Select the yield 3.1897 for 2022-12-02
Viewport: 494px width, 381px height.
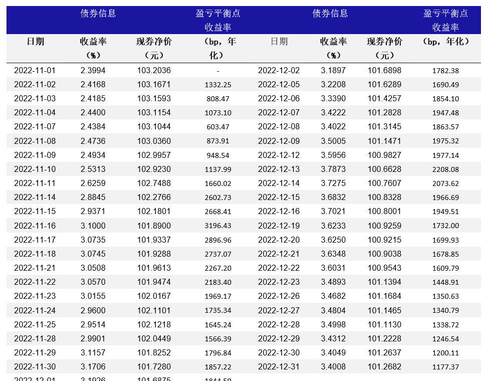333,70
